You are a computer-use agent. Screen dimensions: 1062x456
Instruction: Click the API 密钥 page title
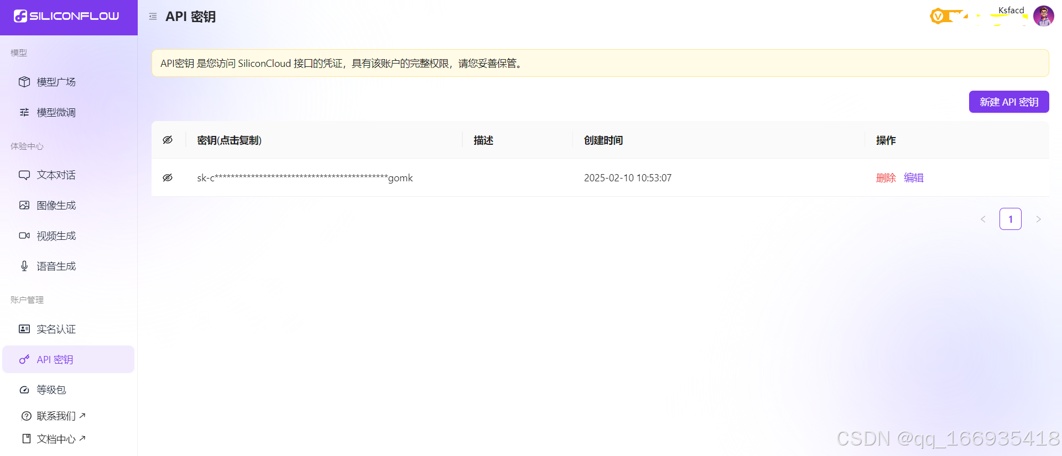(191, 17)
